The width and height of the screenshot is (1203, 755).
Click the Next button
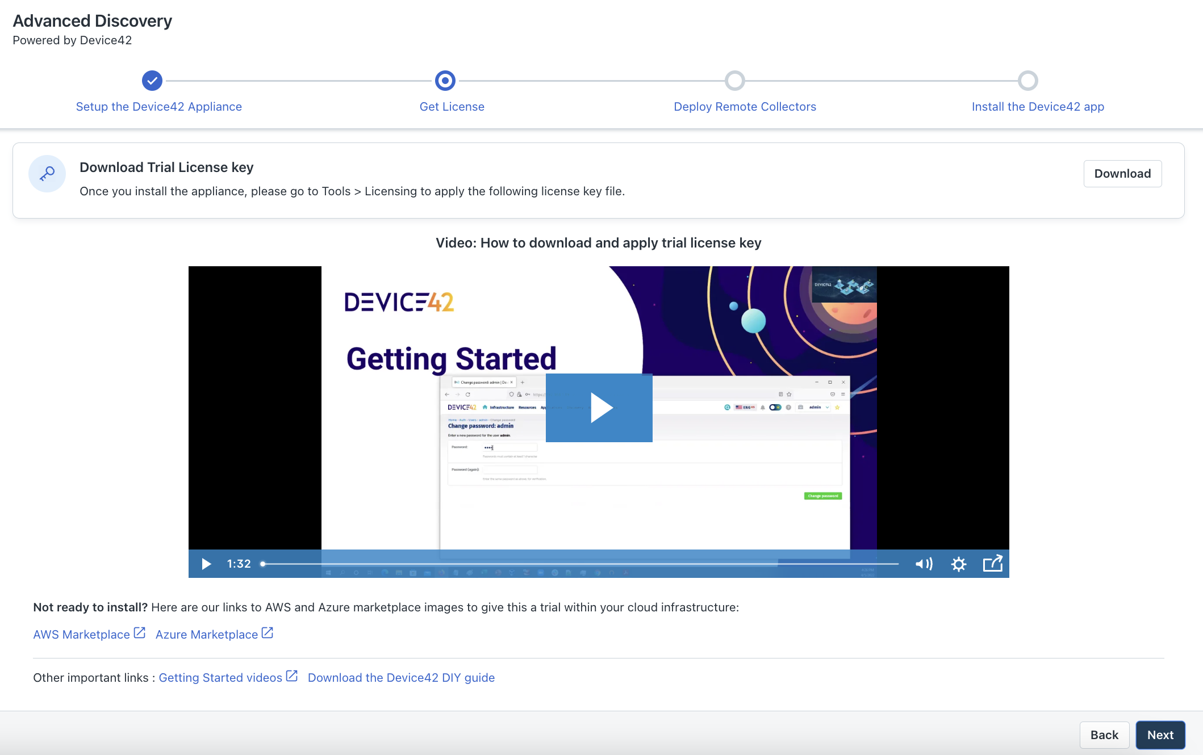coord(1160,735)
